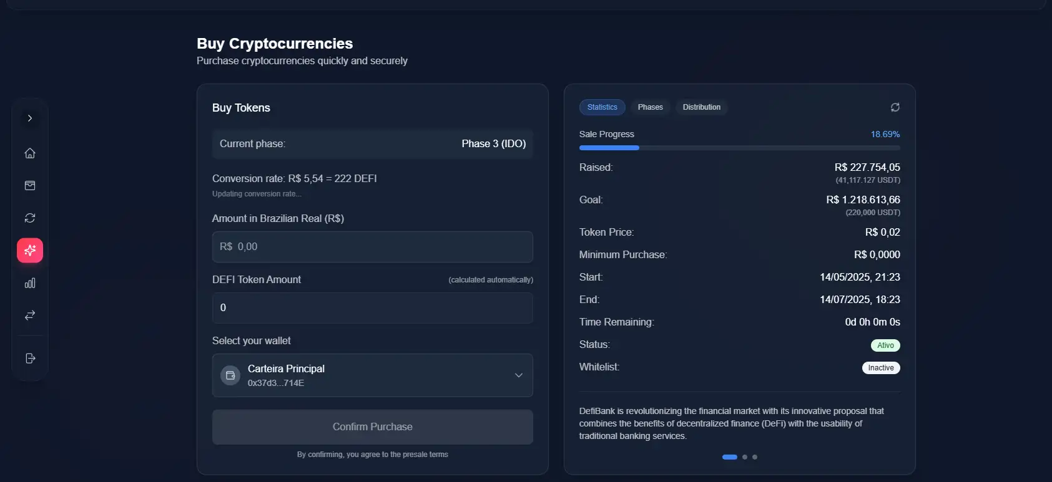Open the wallet icon in the sidebar
This screenshot has height=482, width=1052.
click(x=29, y=186)
